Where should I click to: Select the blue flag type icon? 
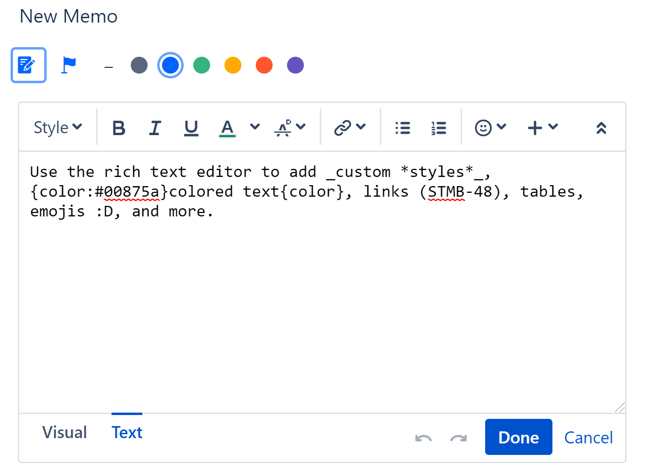(69, 65)
